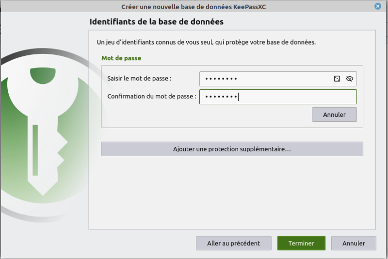Go back with 'Aller au précédent'
Image resolution: width=388 pixels, height=259 pixels.
(233, 243)
